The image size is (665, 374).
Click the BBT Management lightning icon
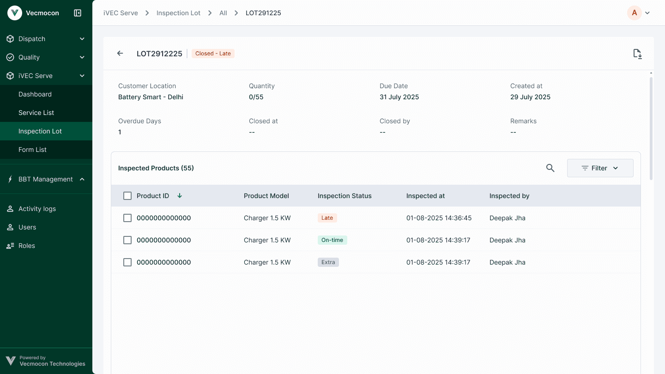click(x=10, y=179)
